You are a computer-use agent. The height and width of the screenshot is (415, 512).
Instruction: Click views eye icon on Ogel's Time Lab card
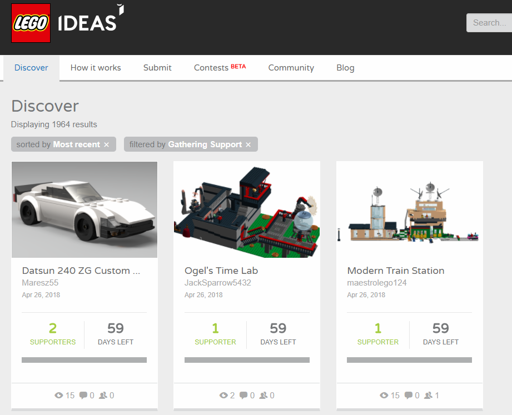(x=223, y=396)
